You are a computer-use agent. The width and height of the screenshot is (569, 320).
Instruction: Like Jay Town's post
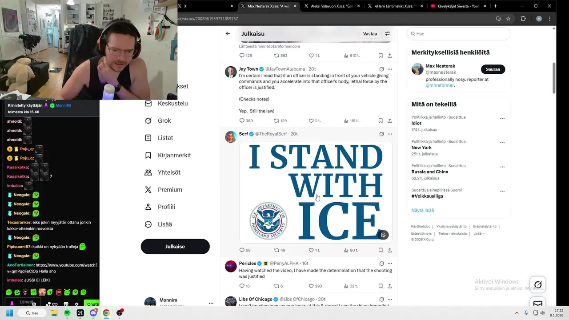[x=315, y=120]
